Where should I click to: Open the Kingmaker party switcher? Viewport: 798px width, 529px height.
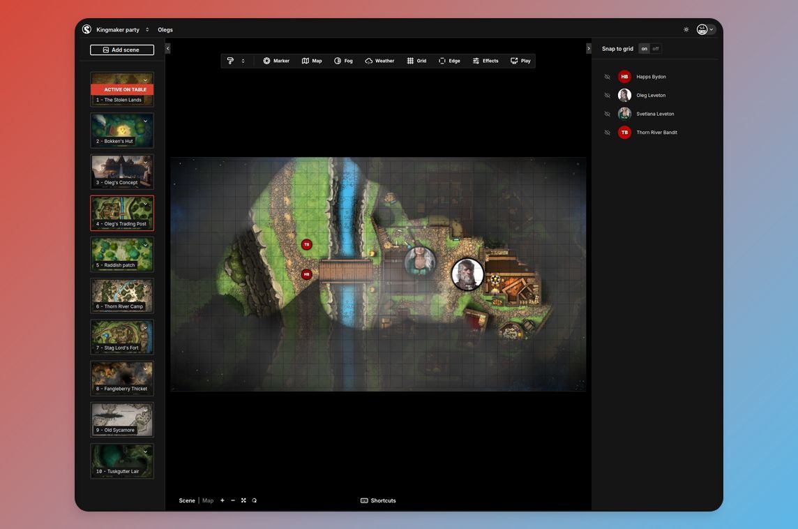pos(123,29)
